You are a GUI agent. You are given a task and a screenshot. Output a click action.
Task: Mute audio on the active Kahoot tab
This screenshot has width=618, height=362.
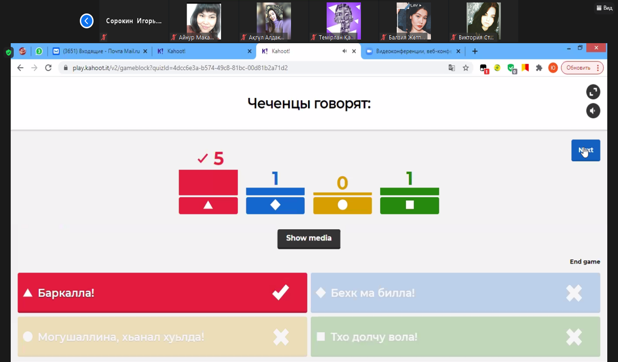click(x=344, y=51)
